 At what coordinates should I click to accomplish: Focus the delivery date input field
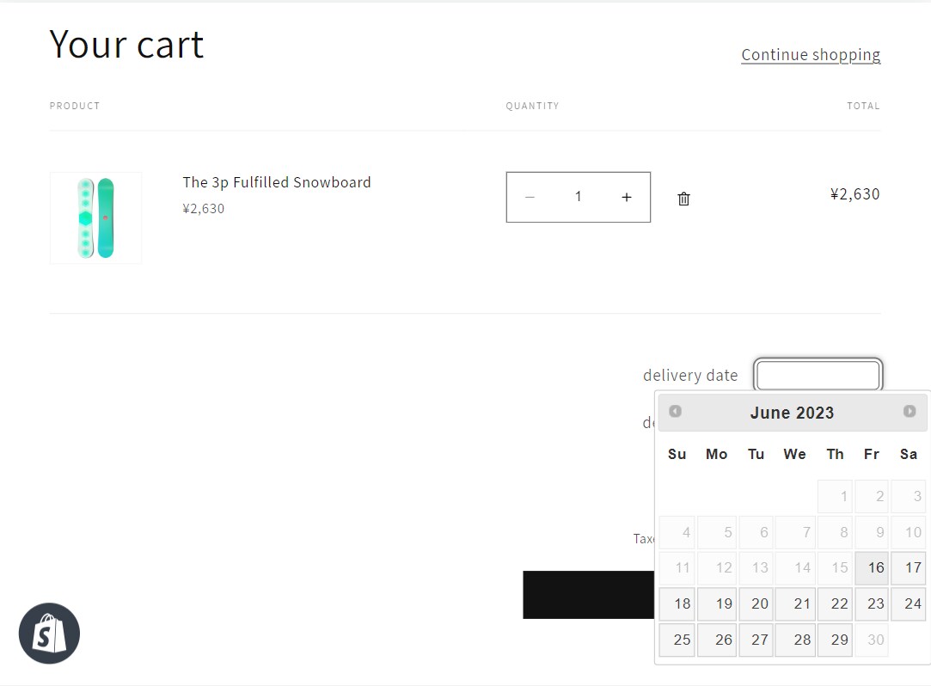pos(818,375)
